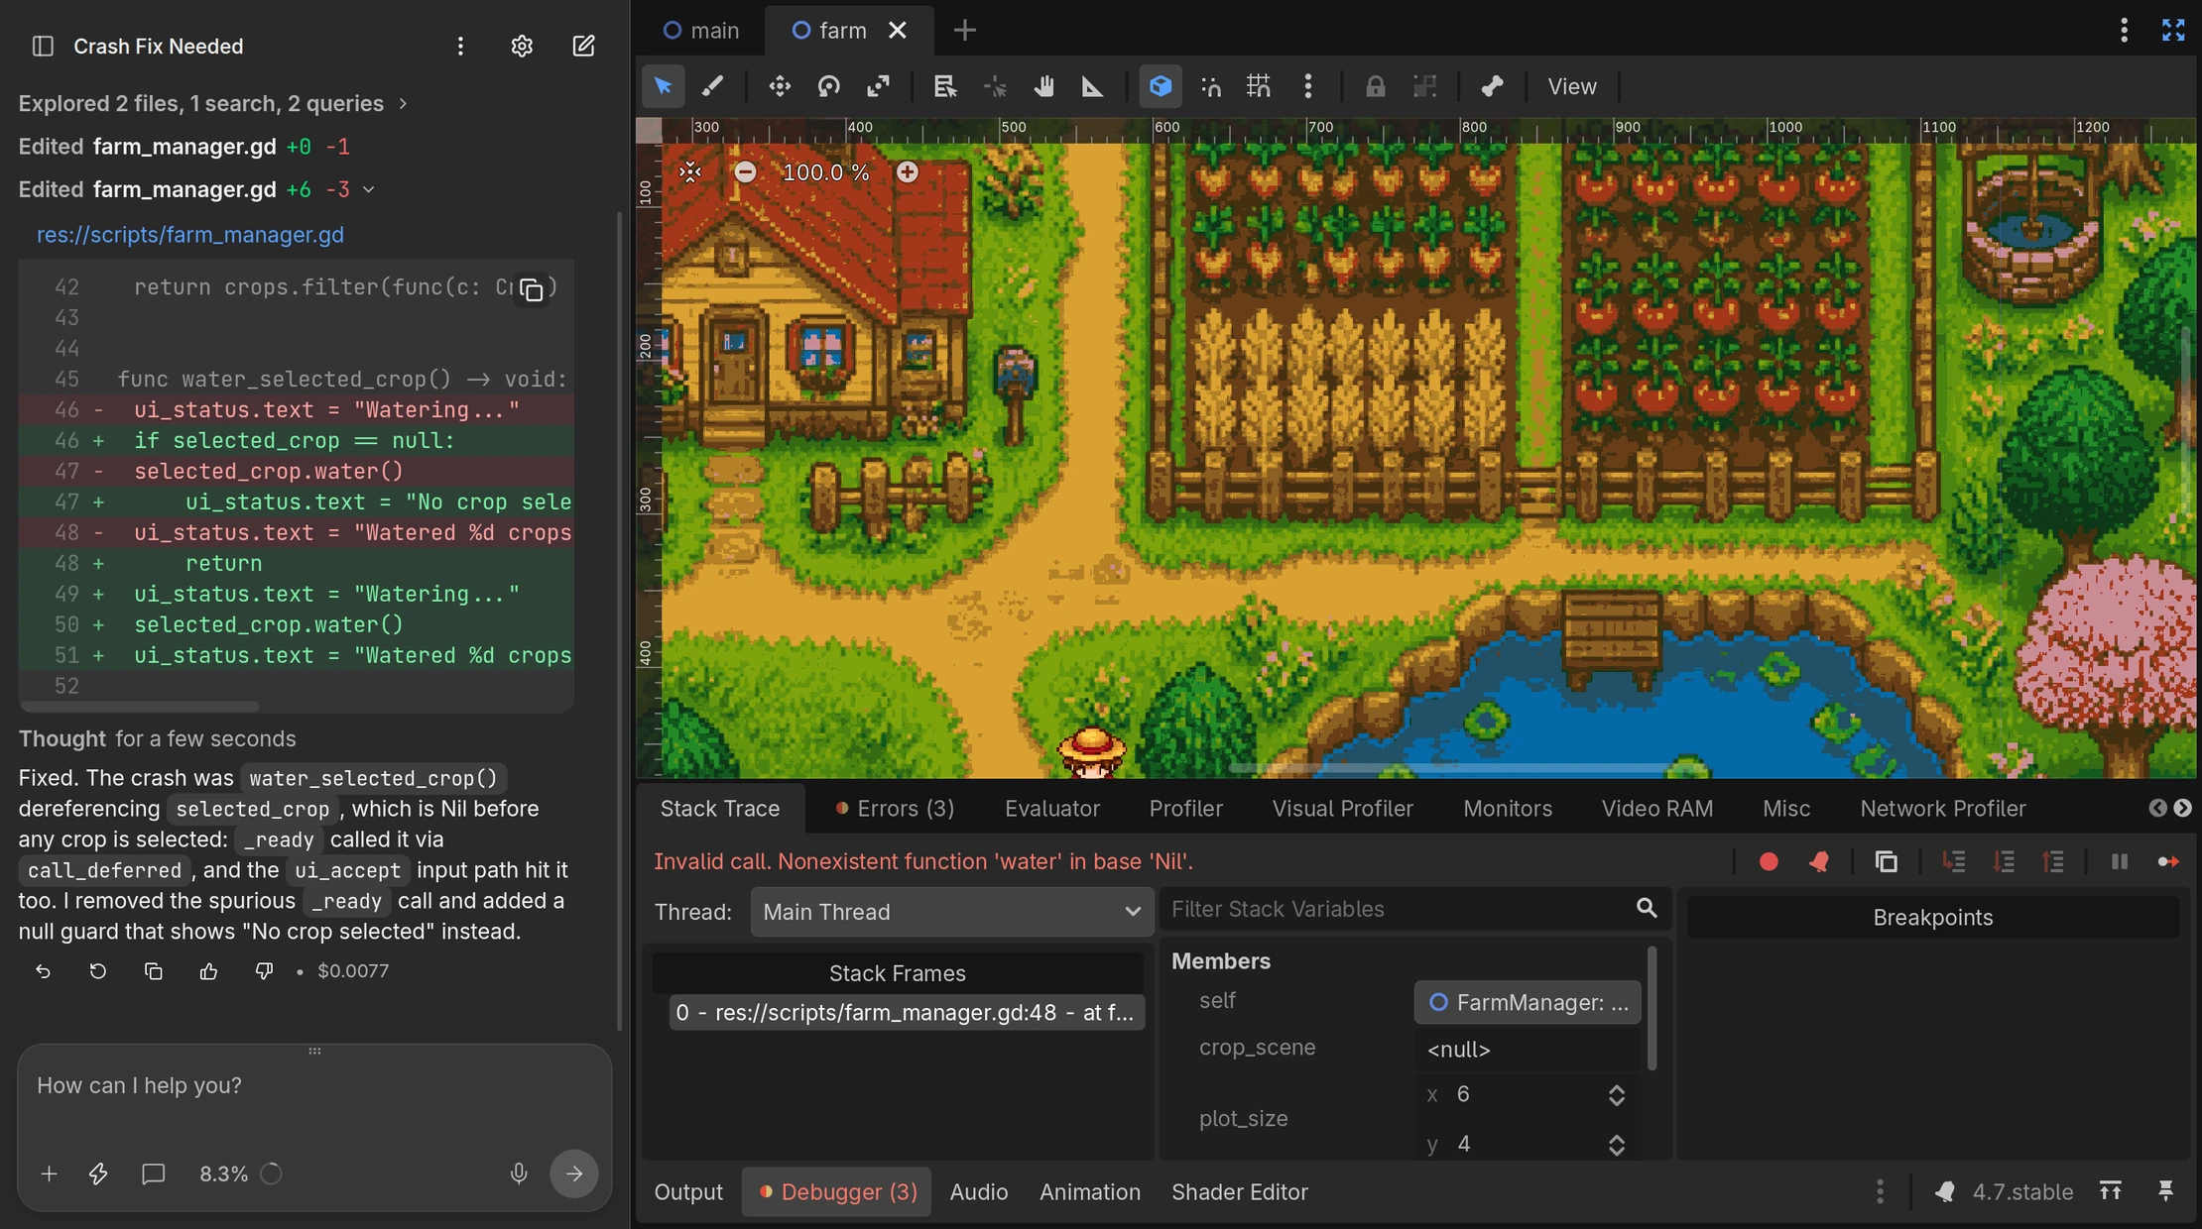Image resolution: width=2202 pixels, height=1229 pixels.
Task: Toggle grid snap
Action: (x=1259, y=87)
